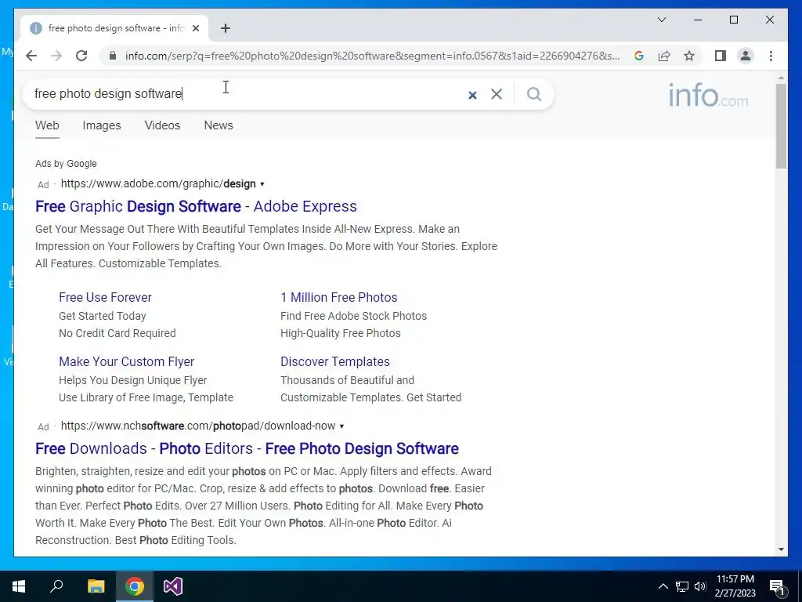This screenshot has width=802, height=602.
Task: Open the Windows Start menu
Action: pyautogui.click(x=19, y=586)
